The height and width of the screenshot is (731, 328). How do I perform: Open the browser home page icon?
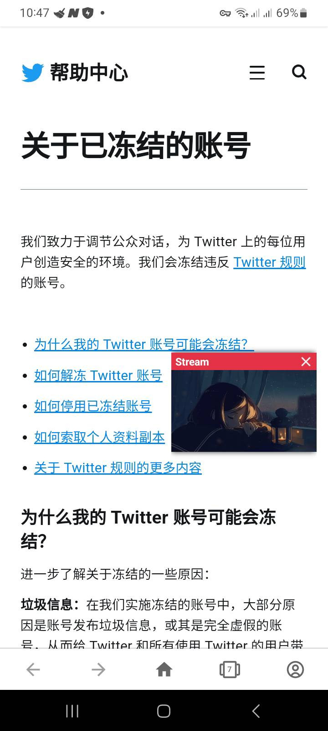(x=164, y=670)
